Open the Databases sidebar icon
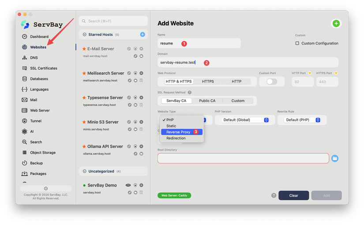The width and height of the screenshot is (364, 225). [24, 79]
